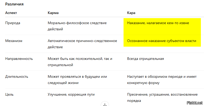The image size is (204, 106).
Task: Select the "Автоматическое причинно-следственное действие" cell
Action: pos(82,44)
